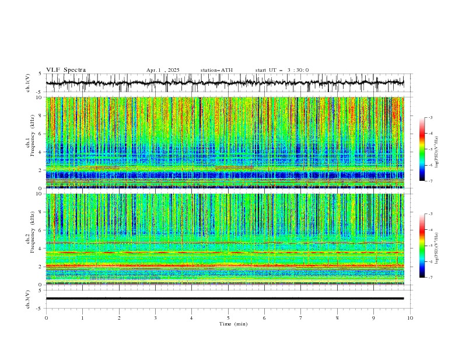
Task: Click the 'start UT = 3 :30: 0' text
Action: 282,70
